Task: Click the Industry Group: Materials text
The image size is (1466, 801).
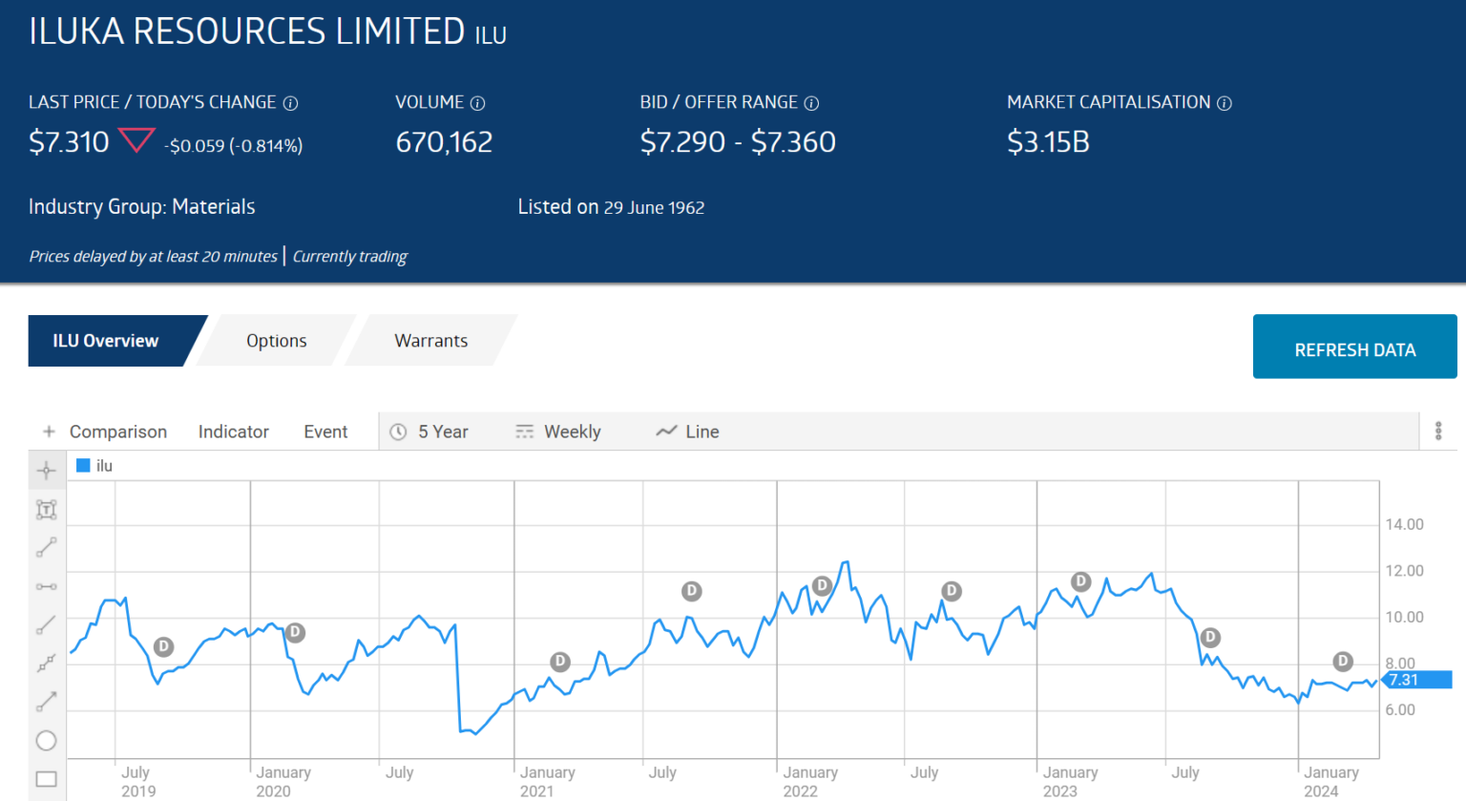Action: (142, 207)
